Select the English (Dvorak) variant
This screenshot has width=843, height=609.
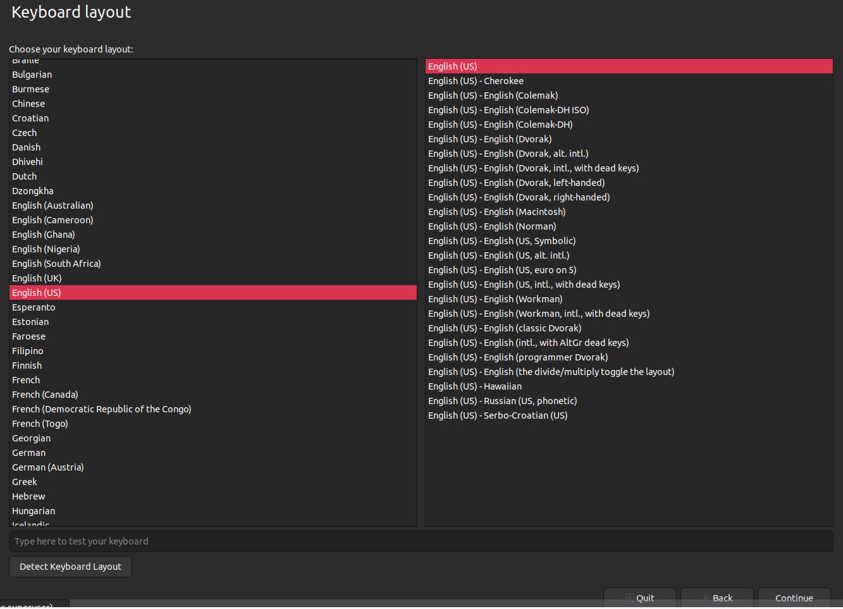489,139
